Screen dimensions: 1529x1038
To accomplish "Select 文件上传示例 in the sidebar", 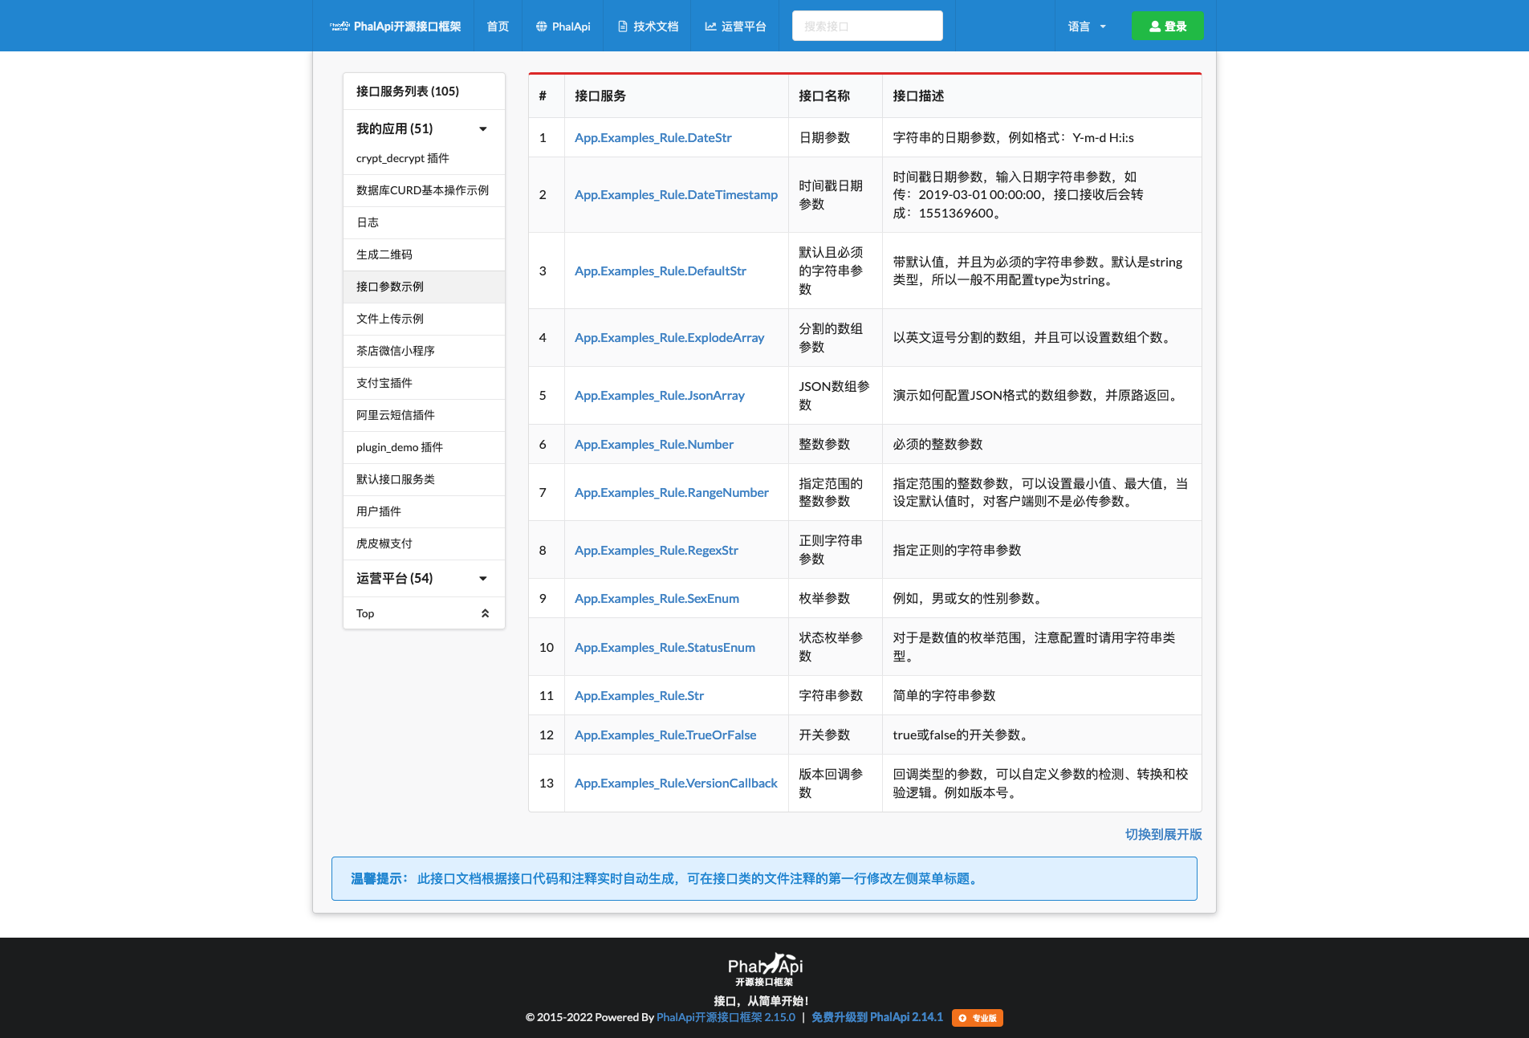I will point(424,319).
